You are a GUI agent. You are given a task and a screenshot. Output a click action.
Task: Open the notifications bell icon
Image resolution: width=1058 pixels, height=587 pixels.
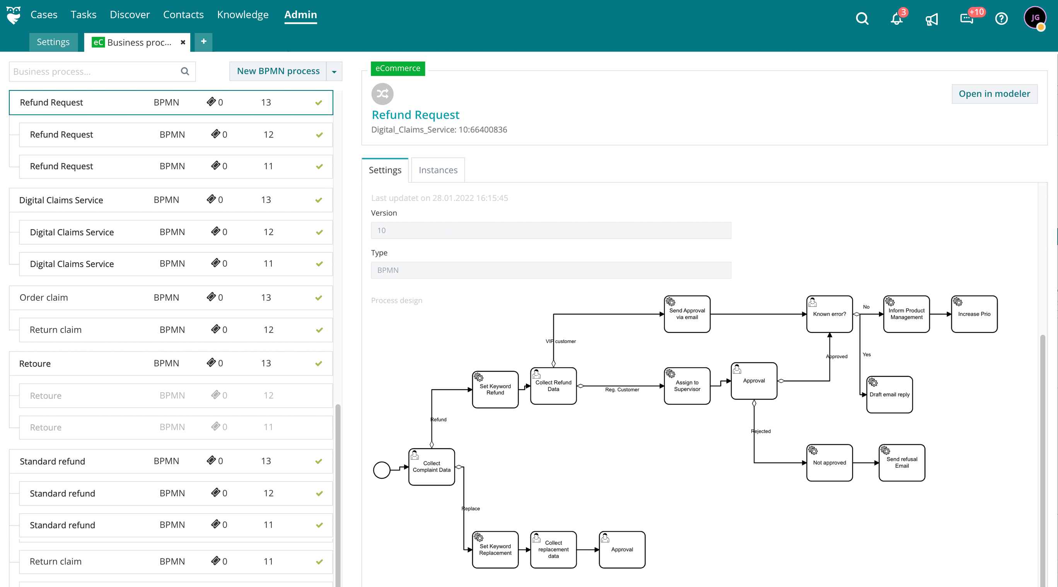click(x=896, y=19)
